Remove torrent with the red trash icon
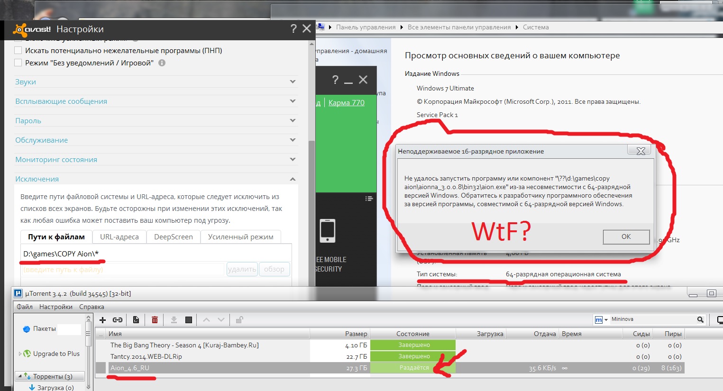This screenshot has height=391, width=723. [x=155, y=320]
